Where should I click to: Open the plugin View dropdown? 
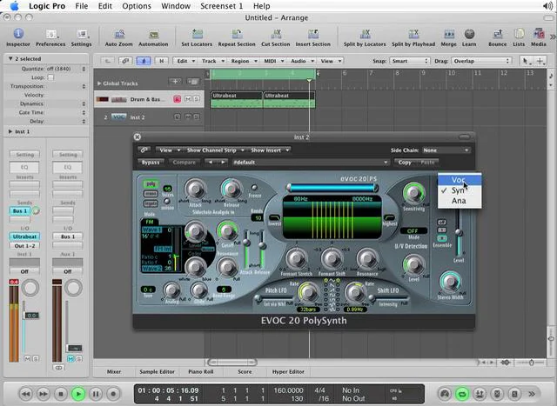169,150
